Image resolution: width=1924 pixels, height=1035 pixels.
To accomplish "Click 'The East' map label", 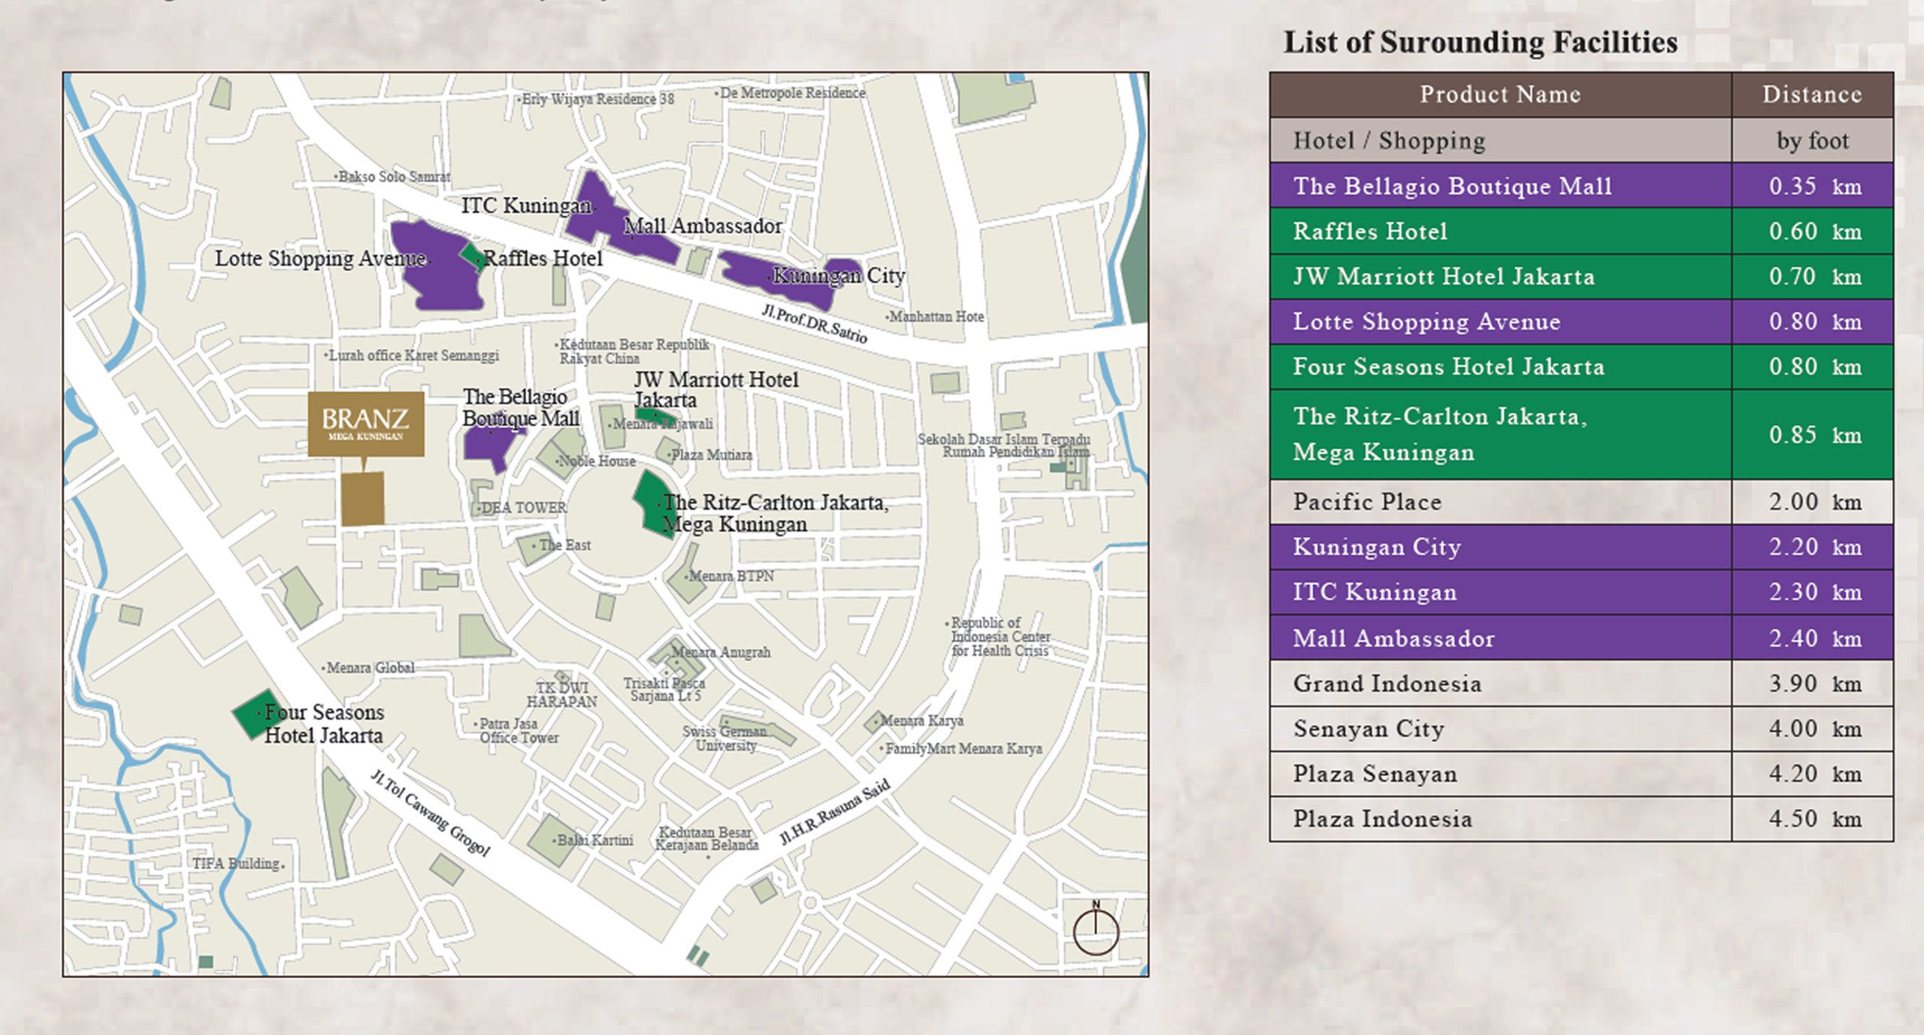I will pyautogui.click(x=564, y=545).
